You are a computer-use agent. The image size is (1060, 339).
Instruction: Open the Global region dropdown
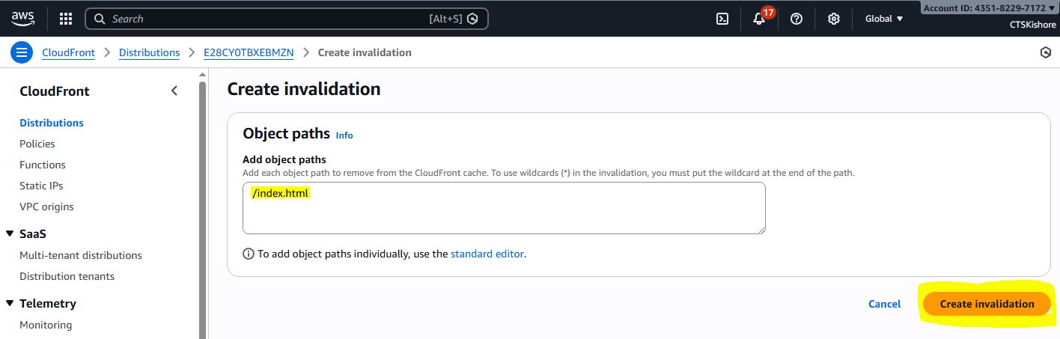click(x=884, y=19)
